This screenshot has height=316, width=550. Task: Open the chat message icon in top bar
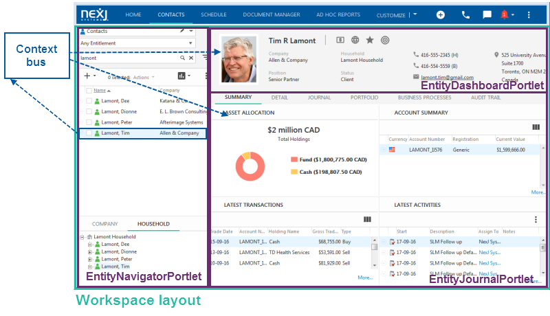coord(487,14)
